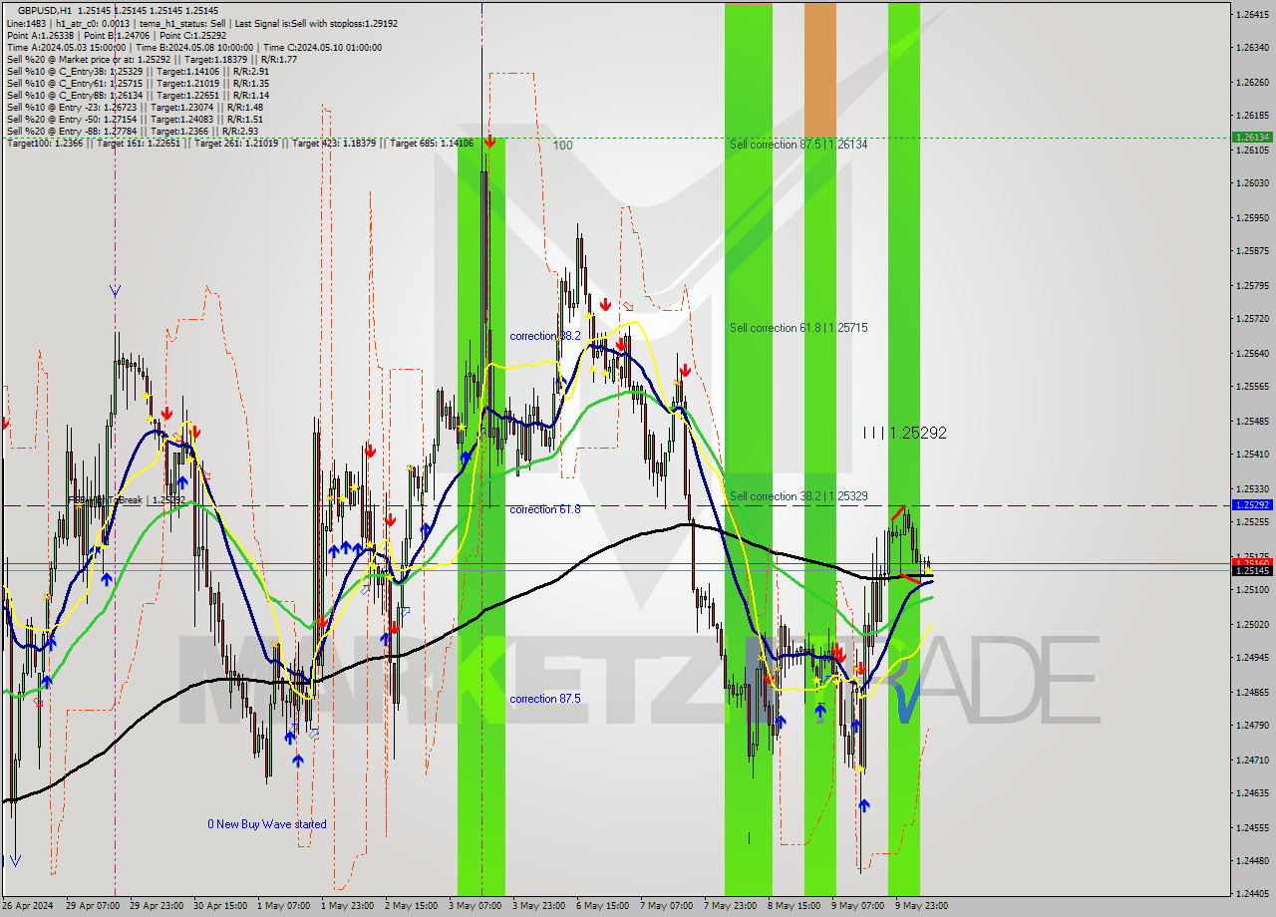1276x917 pixels.
Task: Click the blue 1.25292 price tag on the axis
Action: tap(1252, 505)
